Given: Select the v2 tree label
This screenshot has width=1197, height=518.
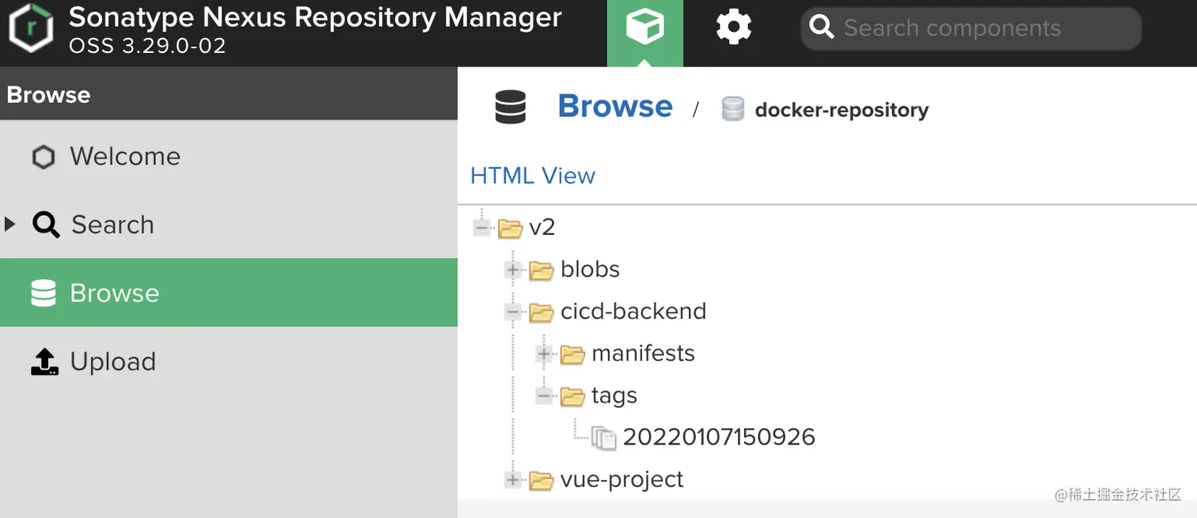Looking at the screenshot, I should point(542,227).
